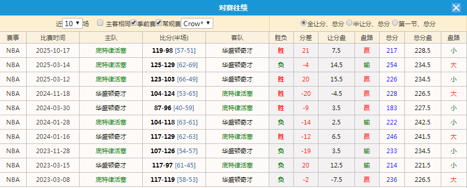Viewport: 467px width, 188px height.
Task: Click total points value 236
Action: click(x=391, y=179)
